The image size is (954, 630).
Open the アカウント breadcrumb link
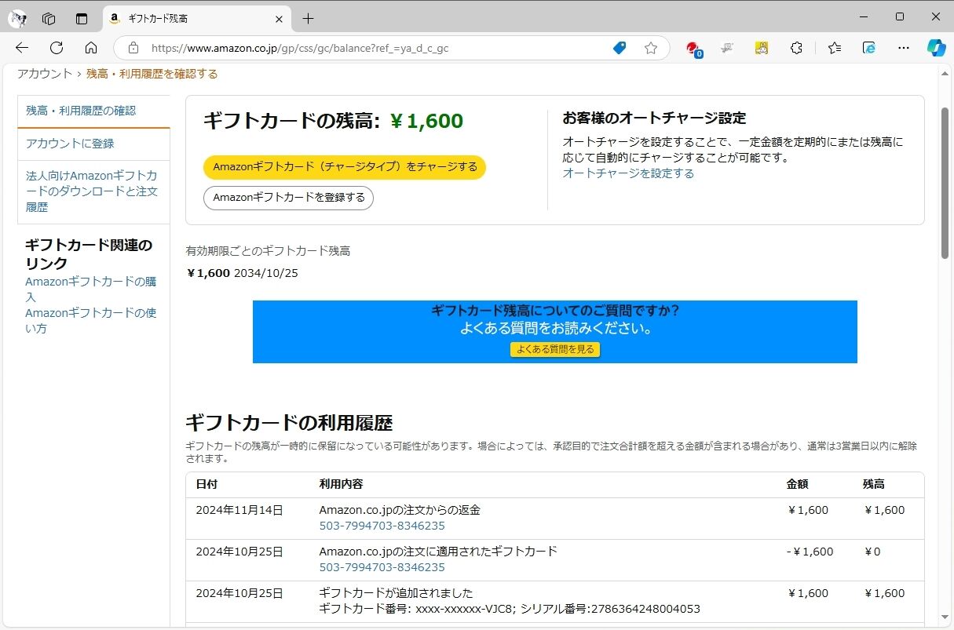45,74
